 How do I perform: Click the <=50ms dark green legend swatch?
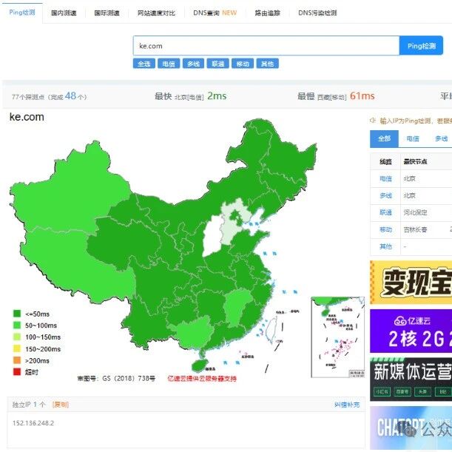(x=17, y=314)
